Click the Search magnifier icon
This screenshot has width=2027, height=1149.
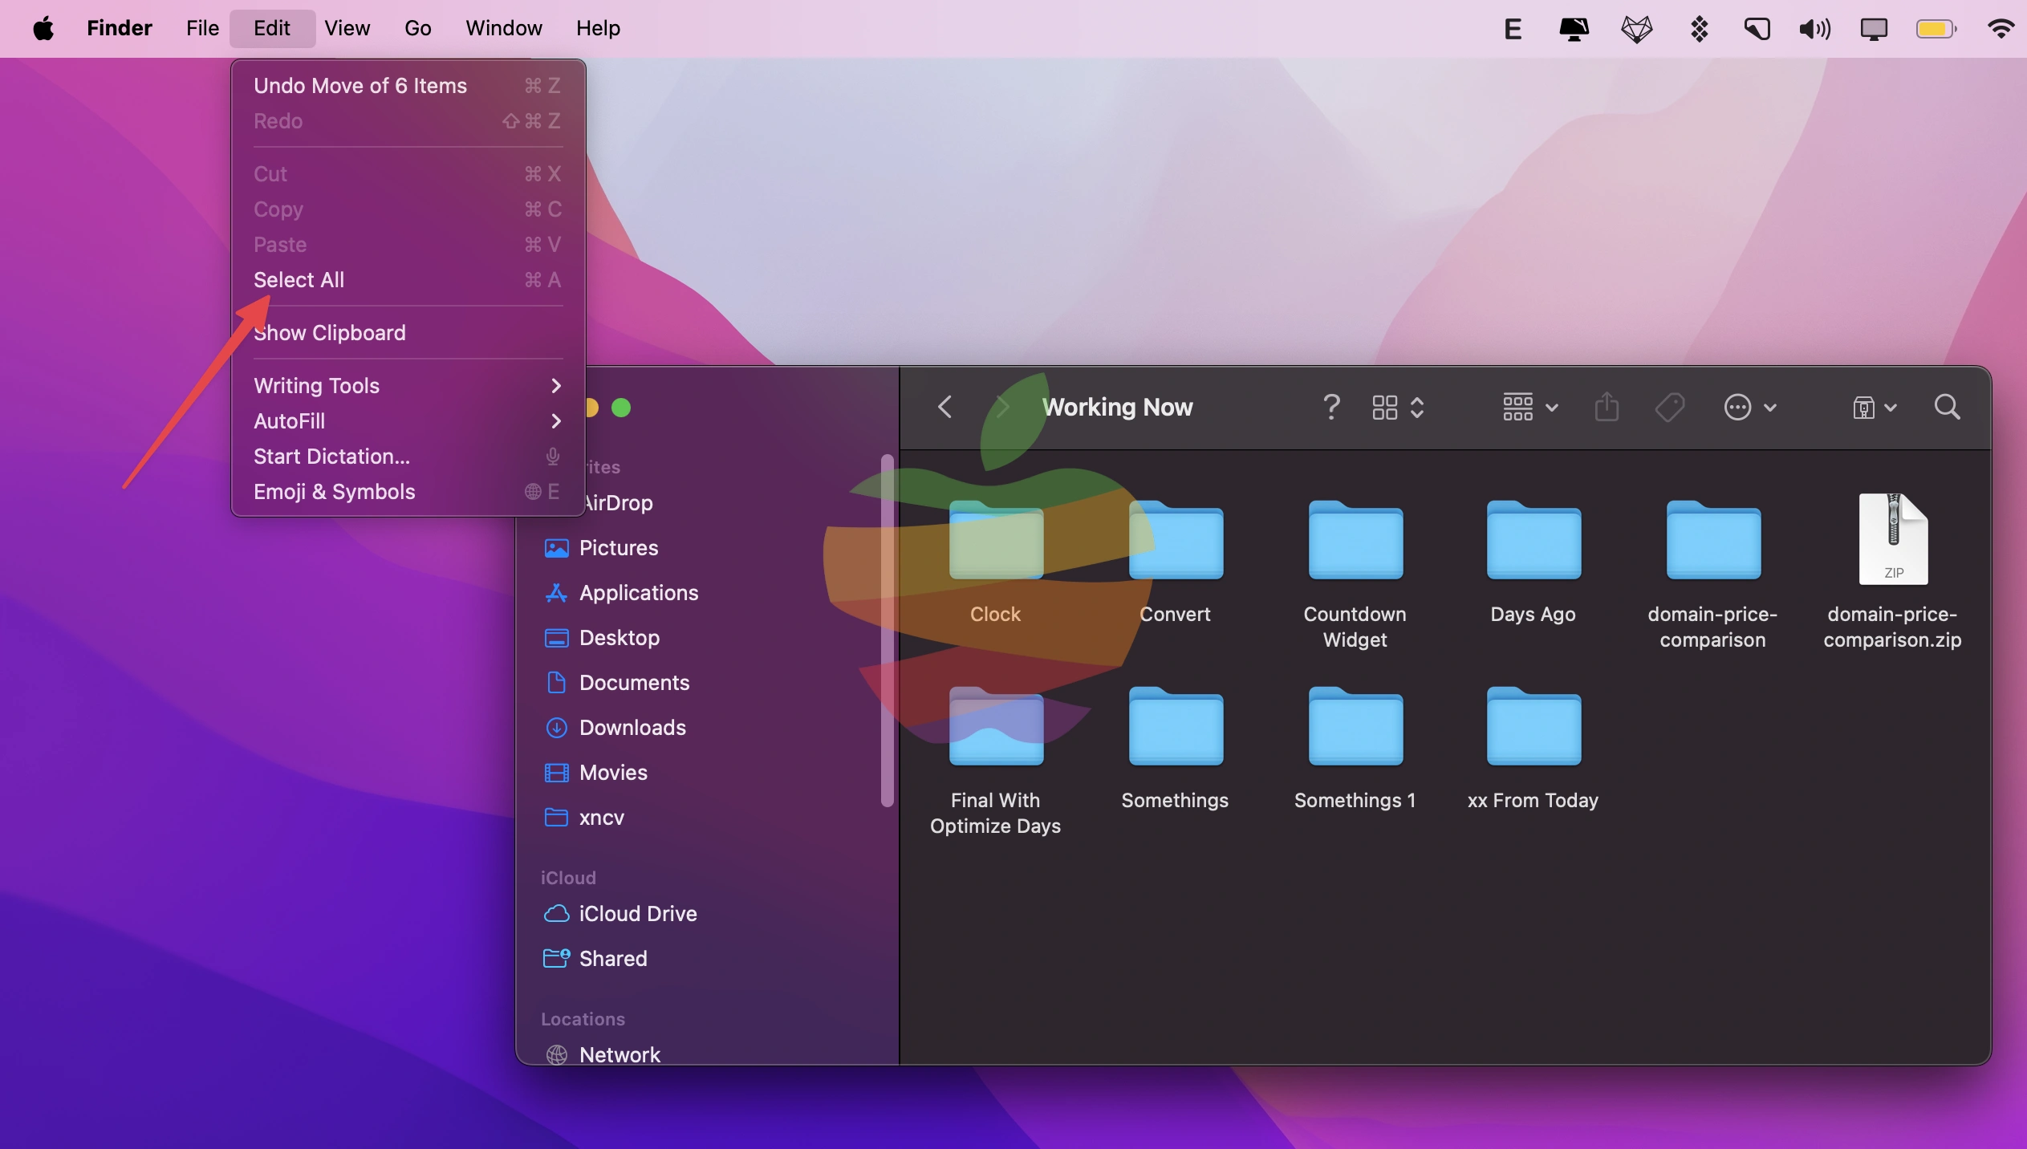1948,407
